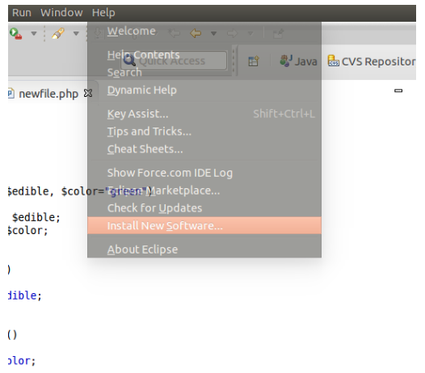Open the Run menu
Viewport: 425px width, 373px height.
(x=22, y=13)
